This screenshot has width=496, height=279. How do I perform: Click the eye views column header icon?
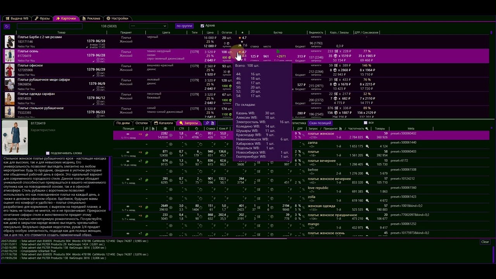tap(165, 129)
